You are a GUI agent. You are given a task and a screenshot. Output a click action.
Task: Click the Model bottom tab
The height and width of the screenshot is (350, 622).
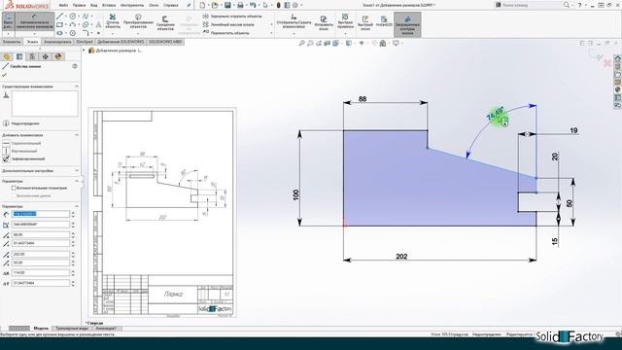pyautogui.click(x=41, y=329)
